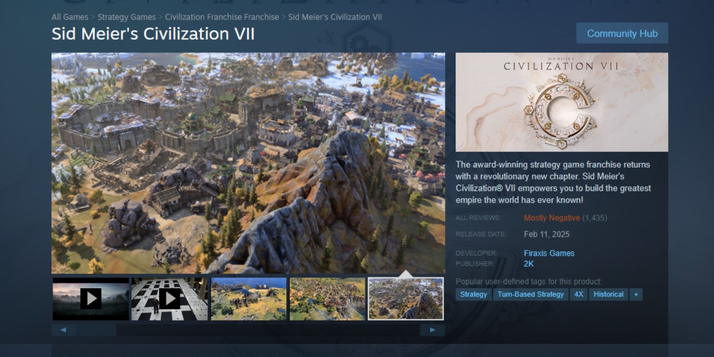Select the Strategy tag
The width and height of the screenshot is (714, 357).
[473, 295]
